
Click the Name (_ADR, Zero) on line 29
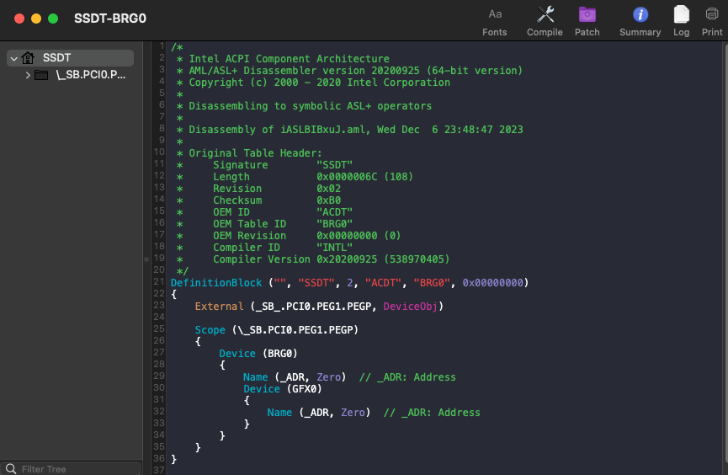[295, 377]
